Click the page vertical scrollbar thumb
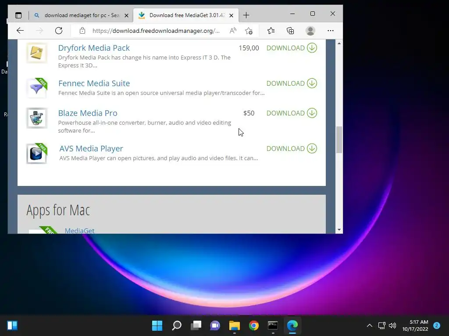 [x=339, y=140]
